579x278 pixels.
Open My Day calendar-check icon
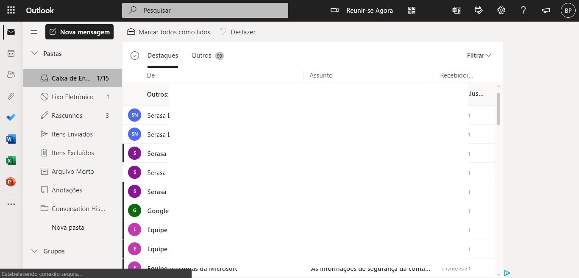[479, 10]
